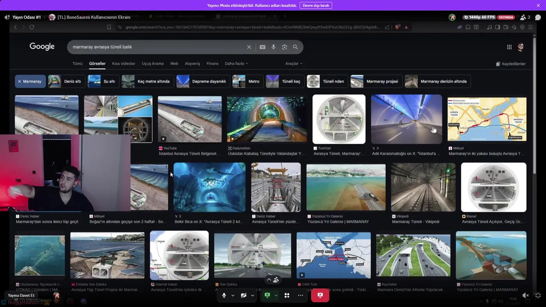Click the browser back arrow
546x307 pixels.
tap(15, 27)
